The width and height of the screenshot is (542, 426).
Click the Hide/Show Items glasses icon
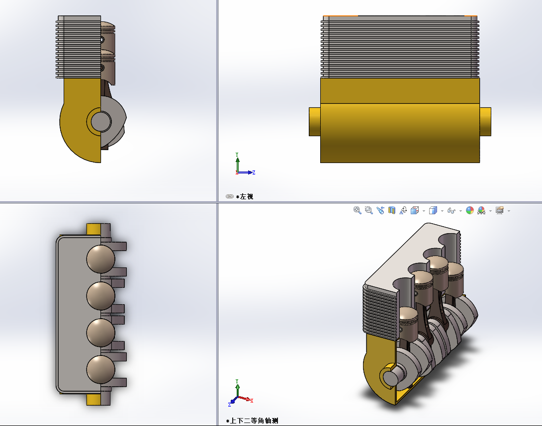pos(452,210)
